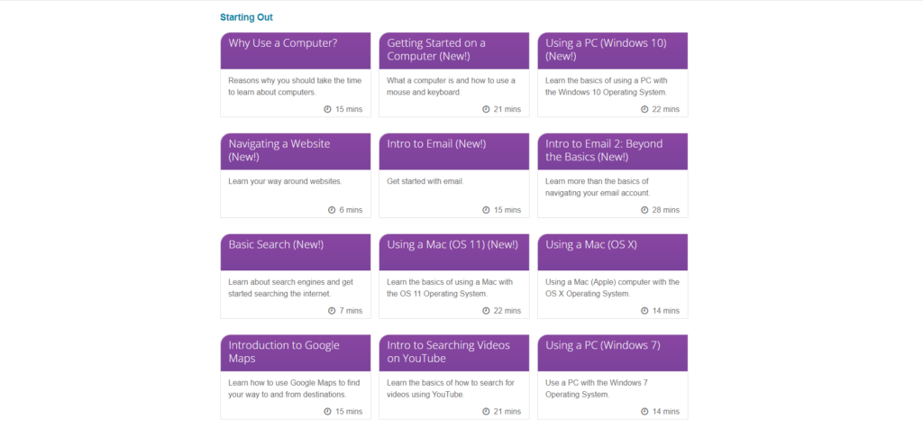The width and height of the screenshot is (923, 438).
Task: Open Using a PC (Windows 10) course title
Action: click(x=606, y=50)
